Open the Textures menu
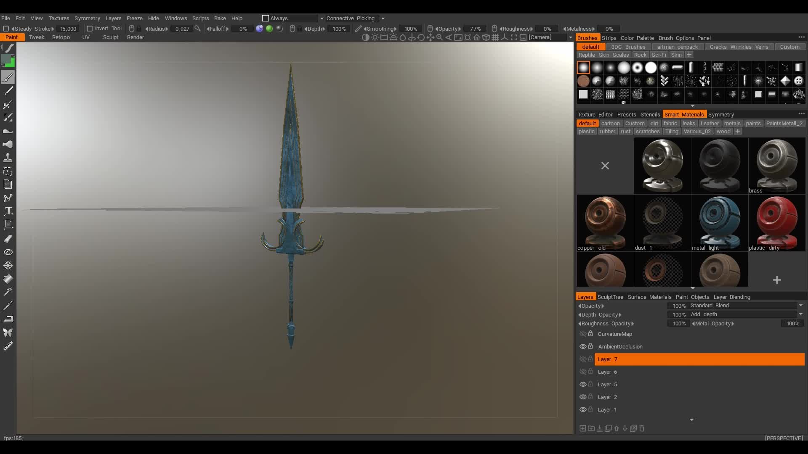Image resolution: width=808 pixels, height=454 pixels. click(58, 18)
